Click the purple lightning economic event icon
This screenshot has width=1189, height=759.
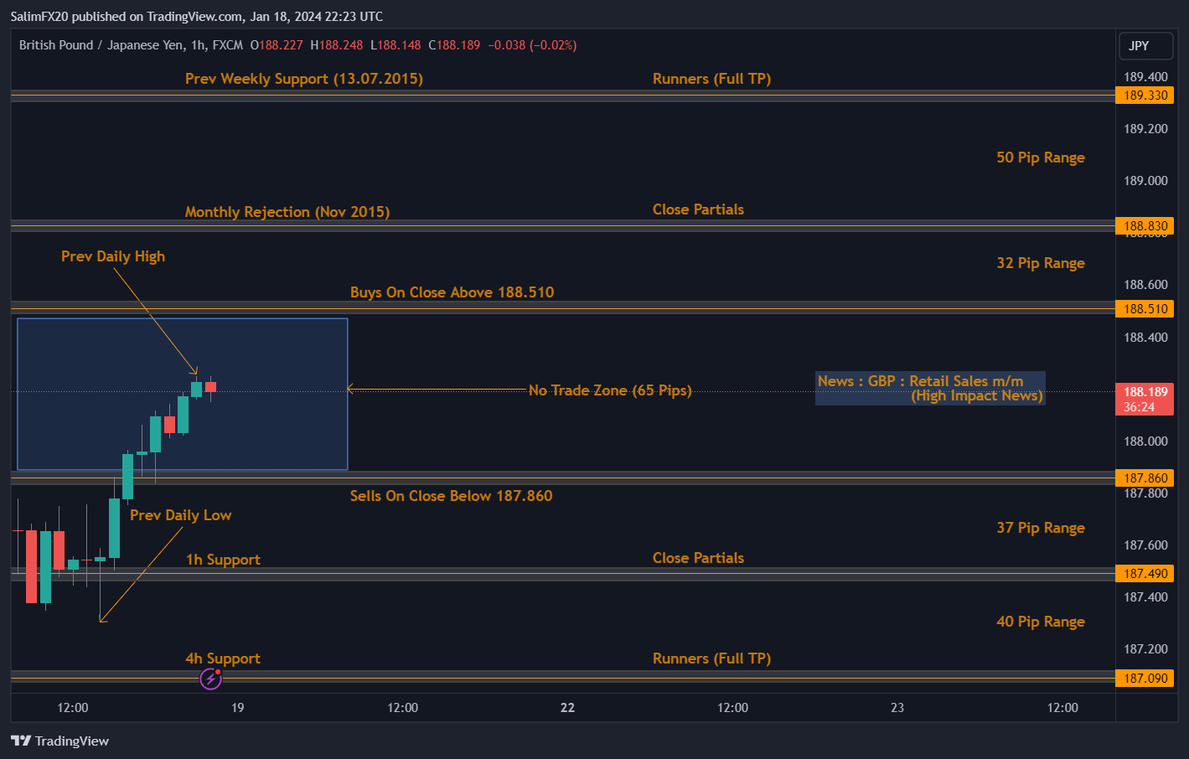(210, 679)
